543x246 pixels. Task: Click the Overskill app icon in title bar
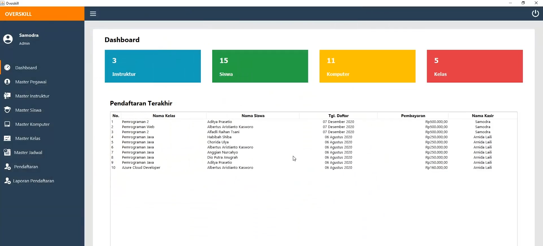click(3, 3)
